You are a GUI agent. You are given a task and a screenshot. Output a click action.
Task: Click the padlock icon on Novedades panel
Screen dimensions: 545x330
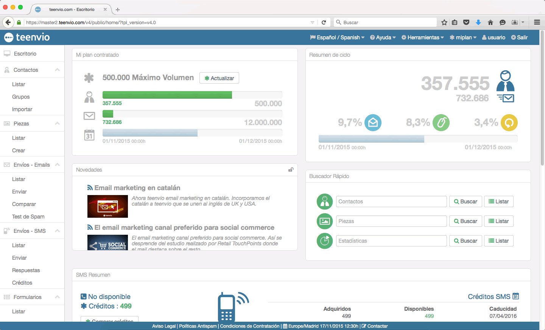tap(291, 170)
